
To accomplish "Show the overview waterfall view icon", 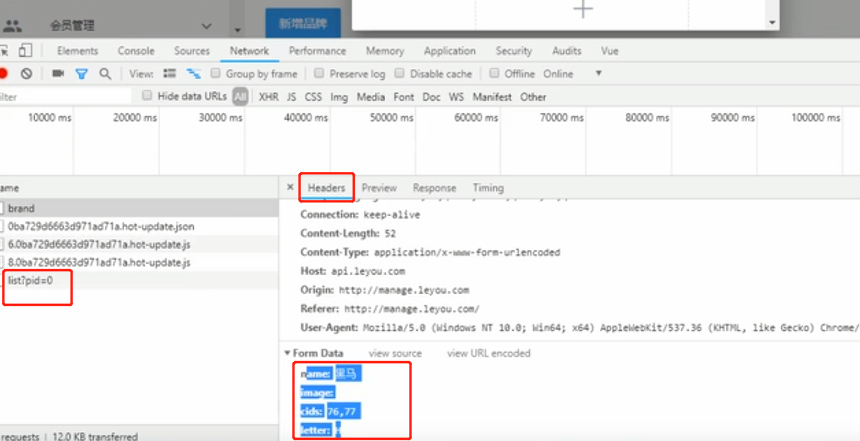I will [x=194, y=74].
